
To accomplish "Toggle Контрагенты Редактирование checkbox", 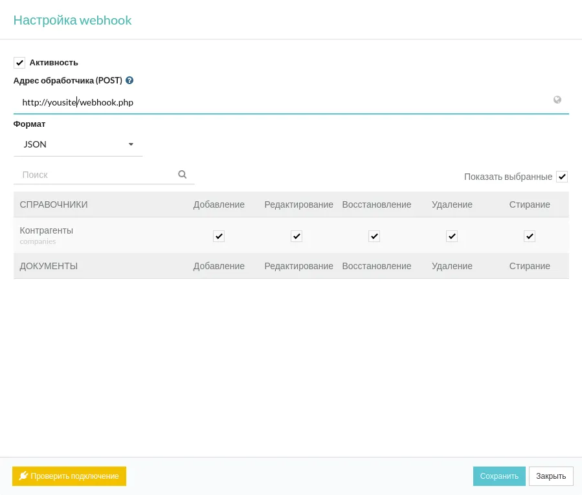I will pos(297,236).
